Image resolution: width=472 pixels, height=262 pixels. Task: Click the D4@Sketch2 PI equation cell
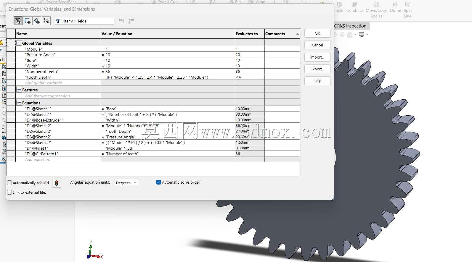click(x=168, y=143)
